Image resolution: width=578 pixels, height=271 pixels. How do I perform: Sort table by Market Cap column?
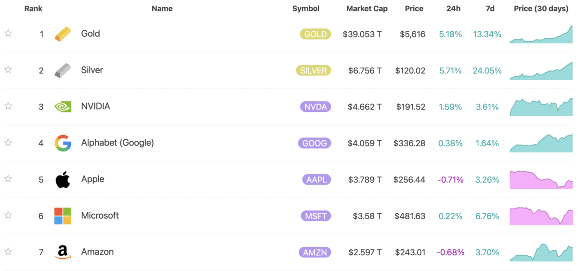click(367, 9)
